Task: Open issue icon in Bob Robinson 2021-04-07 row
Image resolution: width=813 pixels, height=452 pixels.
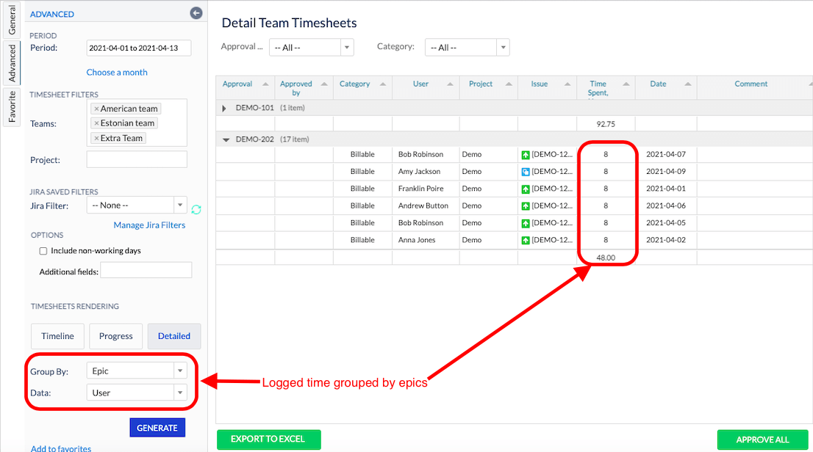Action: [x=526, y=155]
